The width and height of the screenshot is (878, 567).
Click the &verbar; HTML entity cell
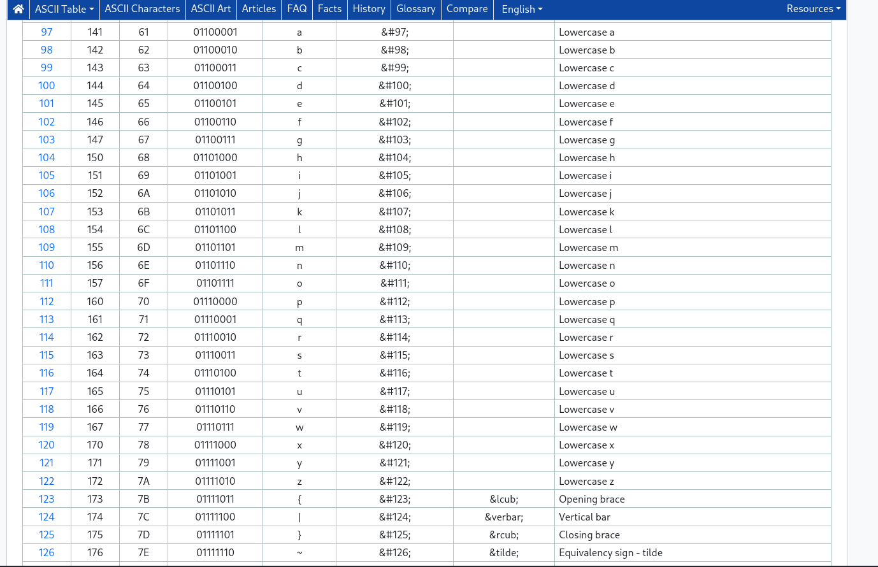point(503,517)
